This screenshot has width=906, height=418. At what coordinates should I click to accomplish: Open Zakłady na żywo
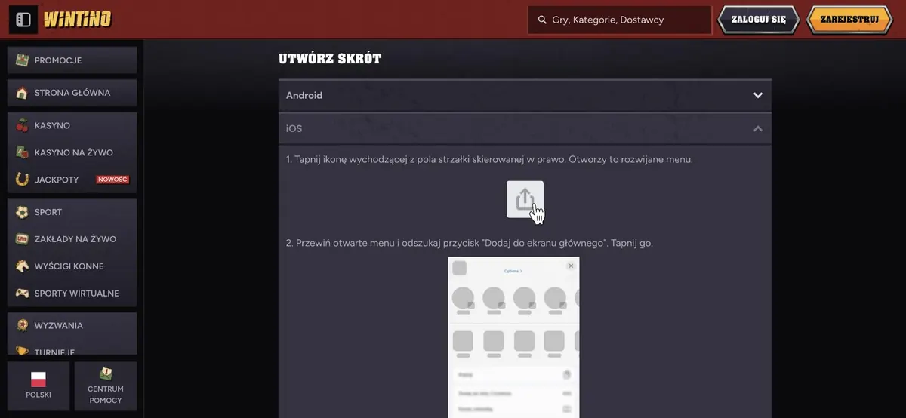tap(72, 239)
